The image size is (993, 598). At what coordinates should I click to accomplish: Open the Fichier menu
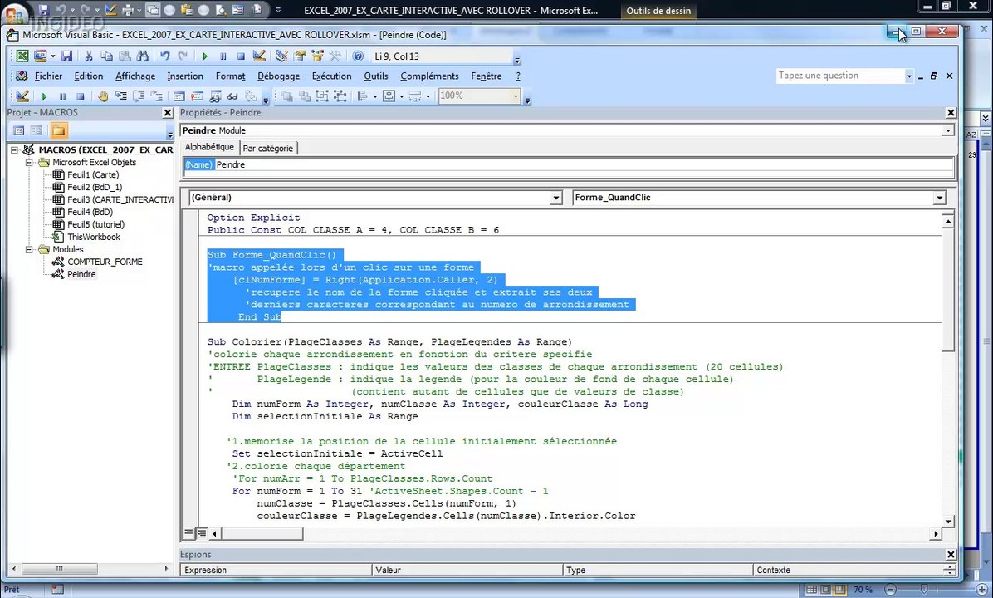pyautogui.click(x=48, y=76)
